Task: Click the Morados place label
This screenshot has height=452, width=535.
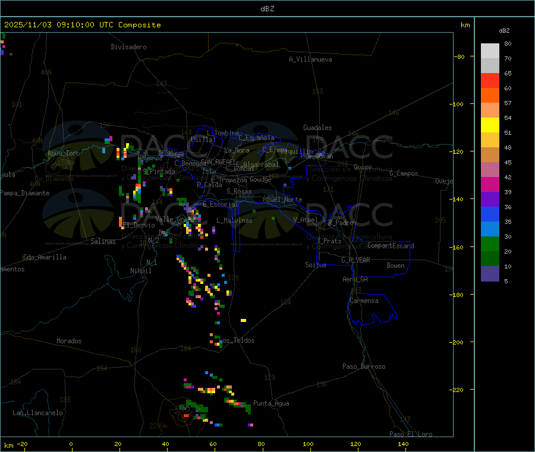Action: point(69,341)
